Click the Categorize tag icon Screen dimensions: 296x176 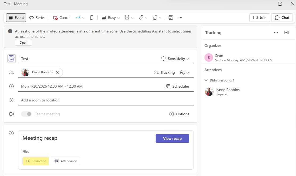(141, 18)
